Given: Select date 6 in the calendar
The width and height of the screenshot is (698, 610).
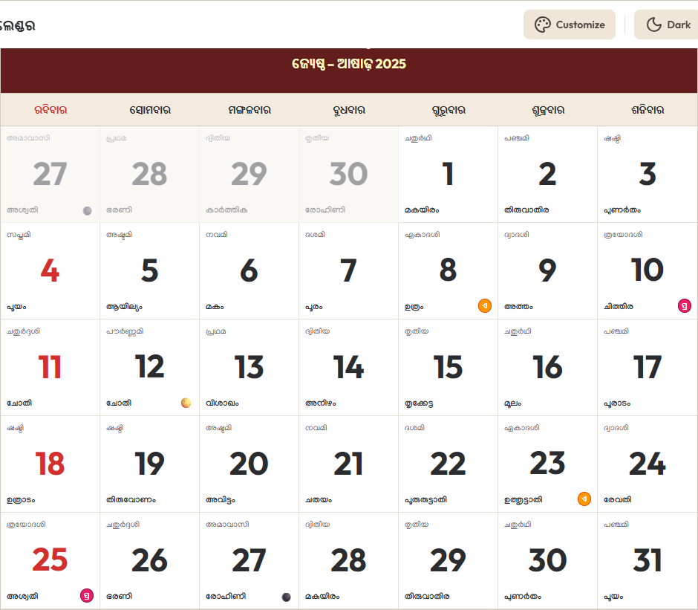Looking at the screenshot, I should pyautogui.click(x=249, y=271).
